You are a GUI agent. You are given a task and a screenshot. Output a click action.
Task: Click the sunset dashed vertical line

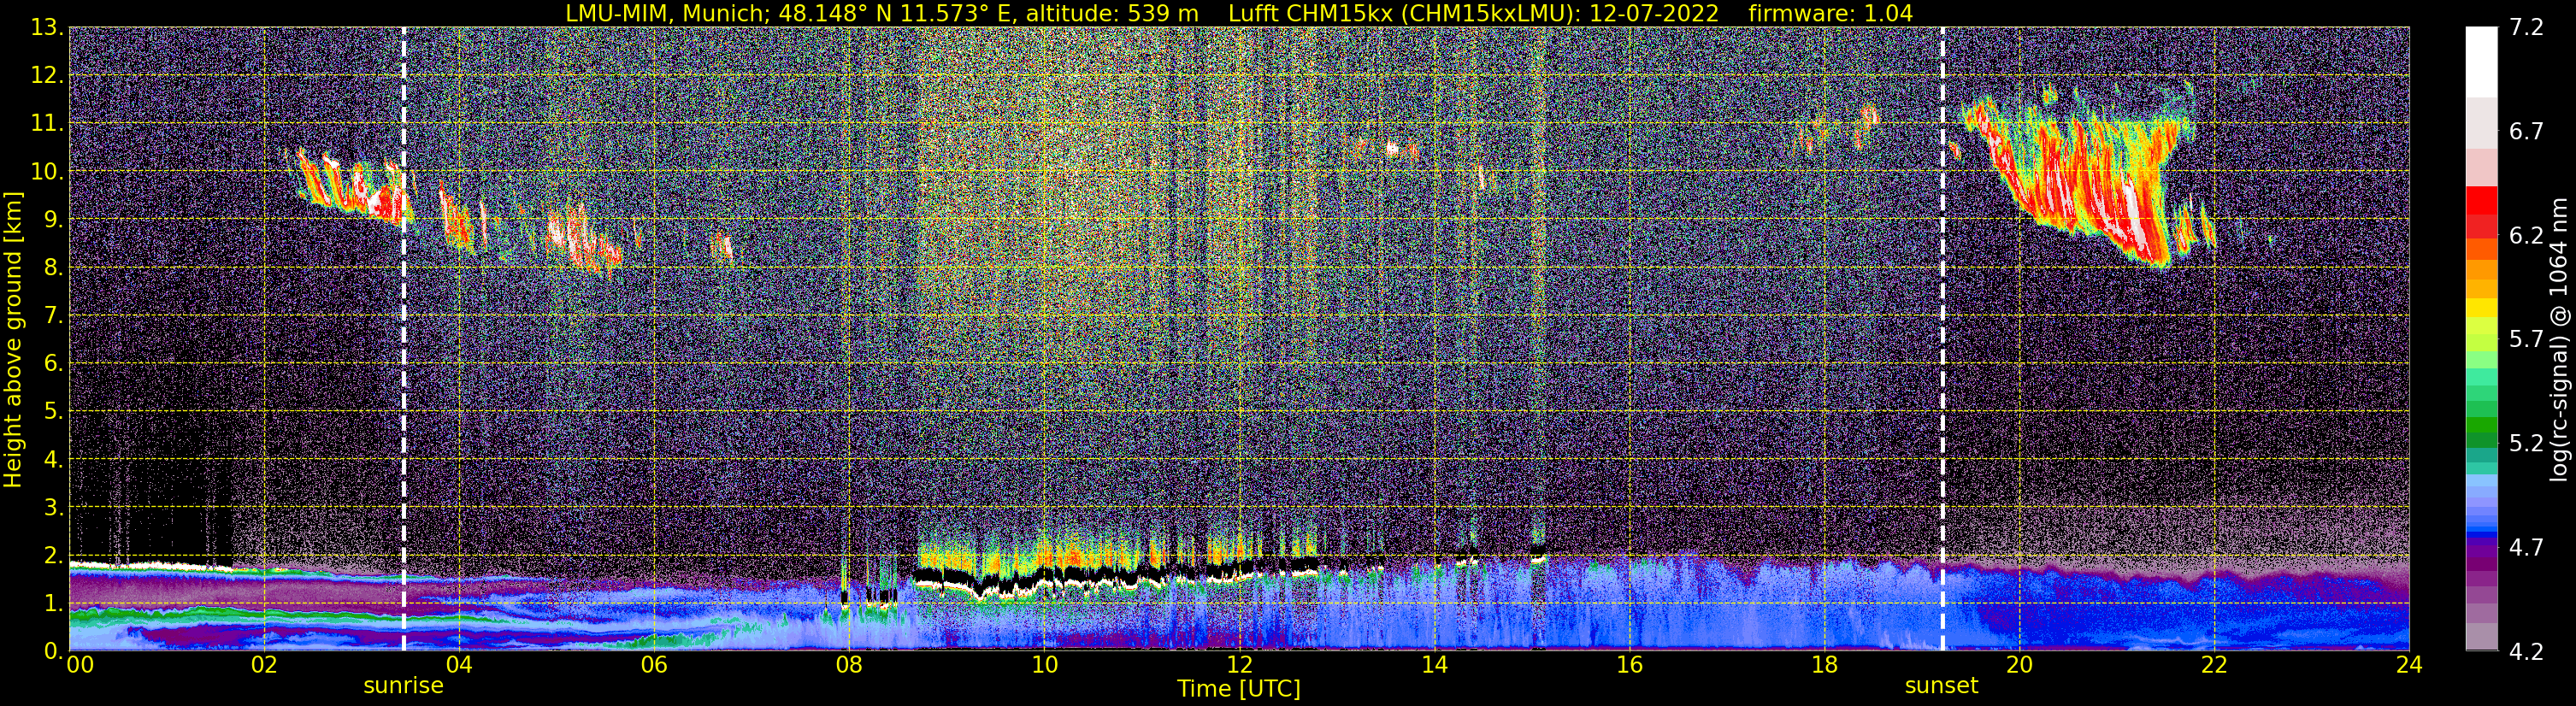click(x=1942, y=339)
